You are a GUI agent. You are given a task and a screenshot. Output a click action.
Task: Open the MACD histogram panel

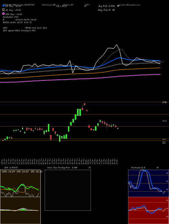[20, 210]
